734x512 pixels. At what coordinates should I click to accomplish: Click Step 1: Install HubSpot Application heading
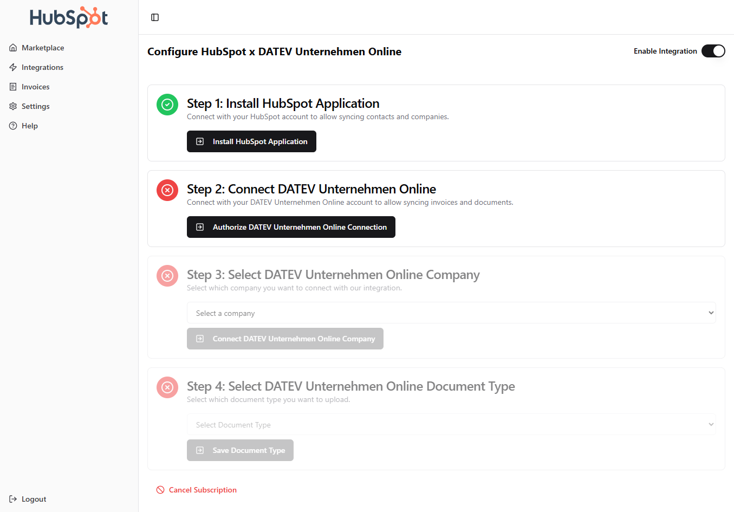(x=283, y=103)
